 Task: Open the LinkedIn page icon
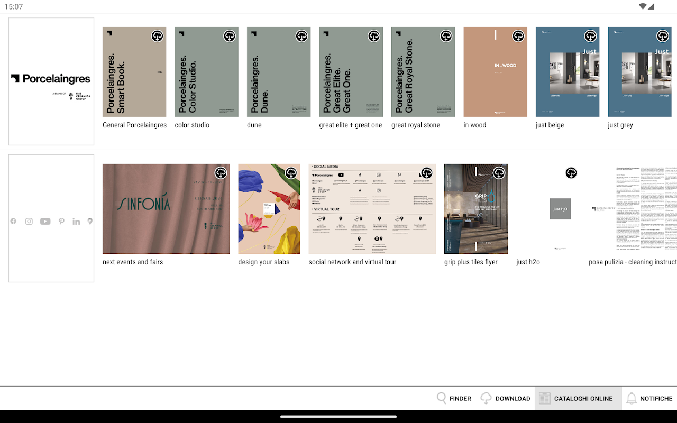[77, 222]
